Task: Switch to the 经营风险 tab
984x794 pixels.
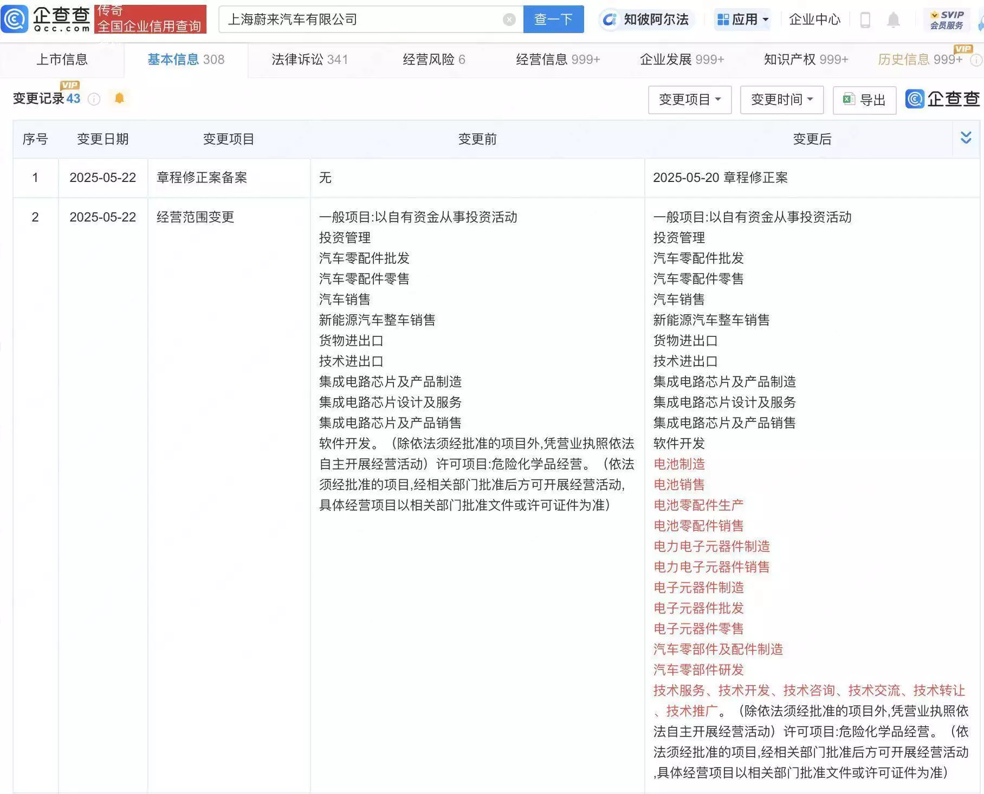Action: 433,60
